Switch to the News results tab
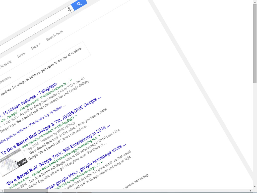The image size is (257, 193). coord(21,55)
